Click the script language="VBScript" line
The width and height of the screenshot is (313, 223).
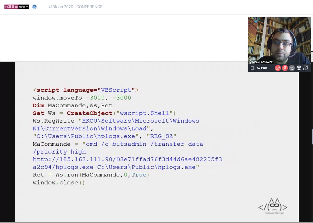pyautogui.click(x=86, y=90)
